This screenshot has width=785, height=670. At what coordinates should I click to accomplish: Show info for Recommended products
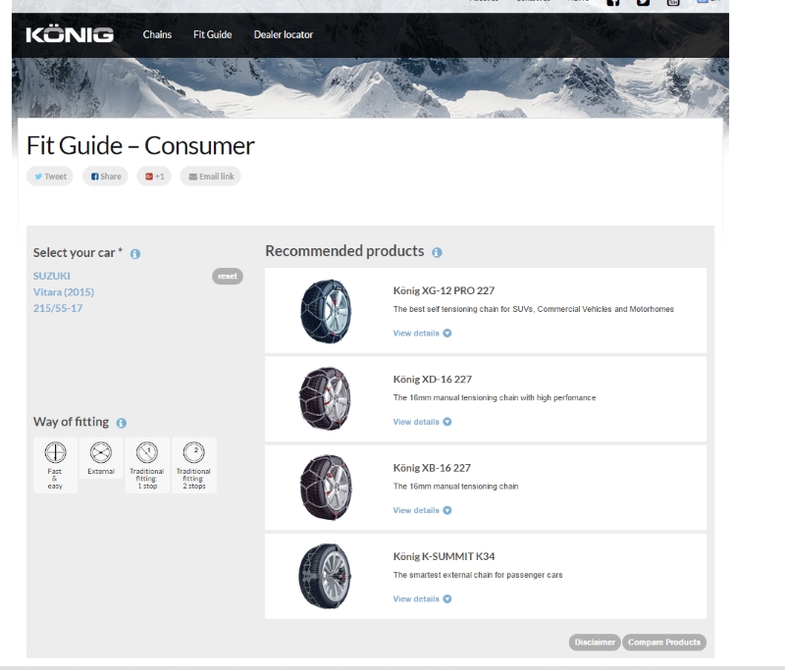[437, 252]
